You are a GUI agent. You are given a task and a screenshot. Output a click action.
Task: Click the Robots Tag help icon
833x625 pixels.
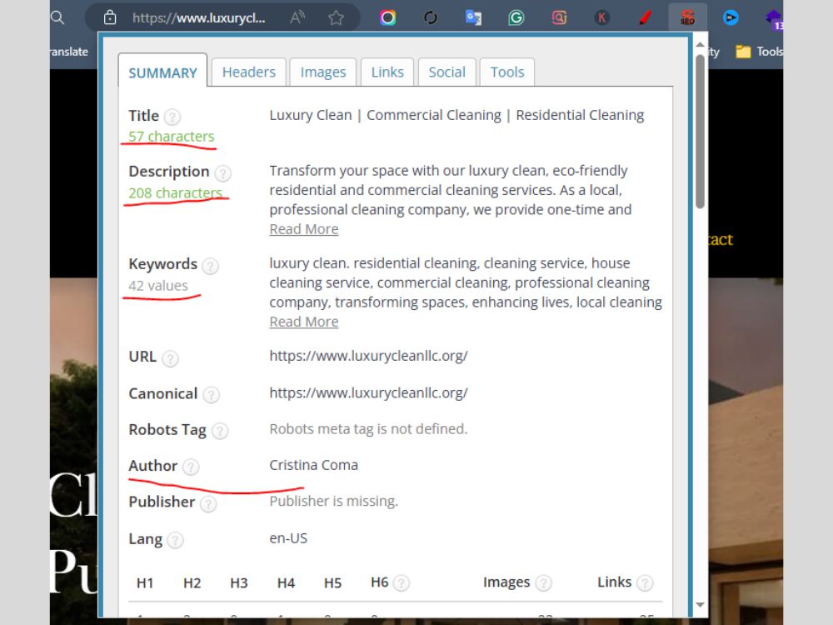220,431
